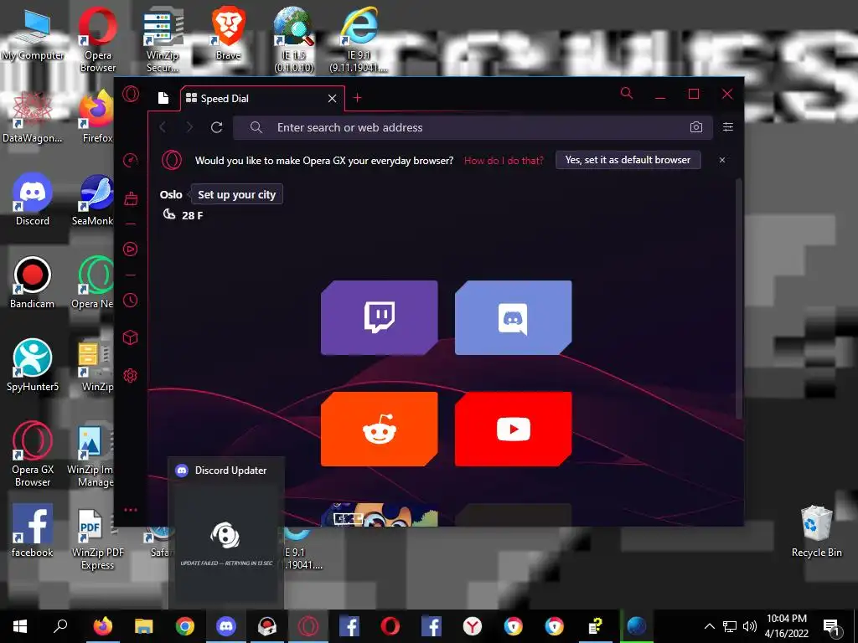This screenshot has height=643, width=858.
Task: Go forward to next page
Action: (x=189, y=127)
